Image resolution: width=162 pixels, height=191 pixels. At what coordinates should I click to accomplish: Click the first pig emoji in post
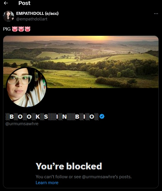(15, 29)
